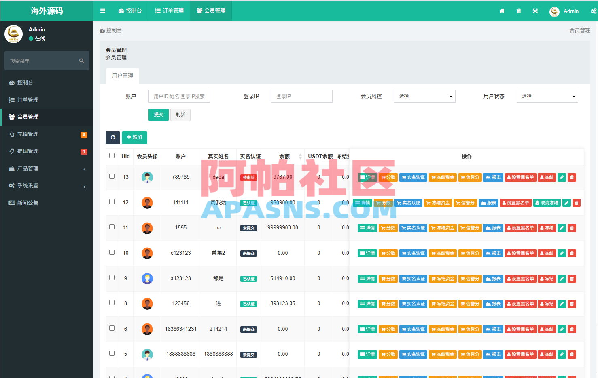Image resolution: width=598 pixels, height=378 pixels.
Task: Open the 会员风控 select dropdown
Action: 424,96
